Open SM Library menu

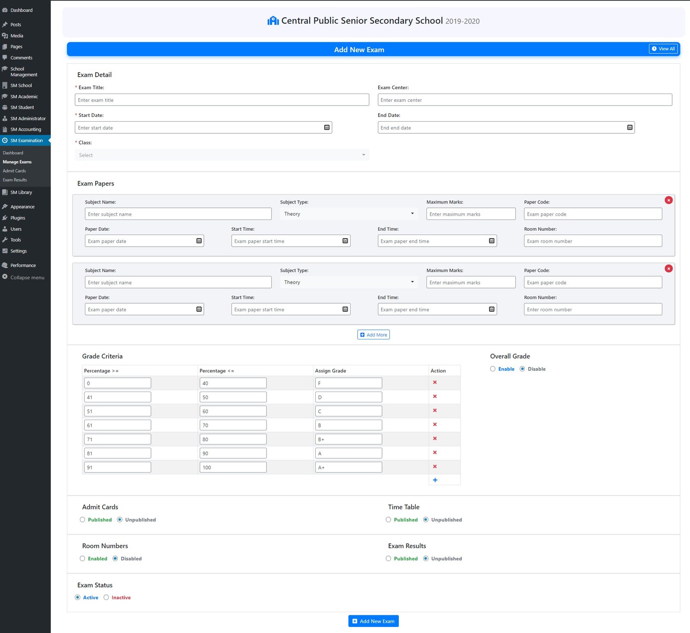(x=25, y=192)
